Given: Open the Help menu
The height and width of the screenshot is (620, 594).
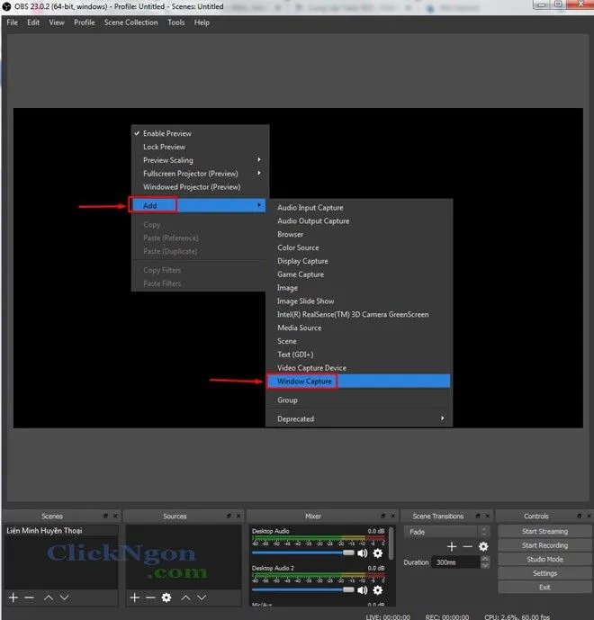Looking at the screenshot, I should click(x=202, y=22).
